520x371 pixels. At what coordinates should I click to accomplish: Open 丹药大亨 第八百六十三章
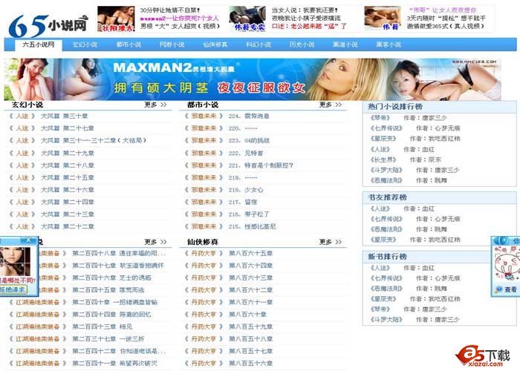(251, 278)
